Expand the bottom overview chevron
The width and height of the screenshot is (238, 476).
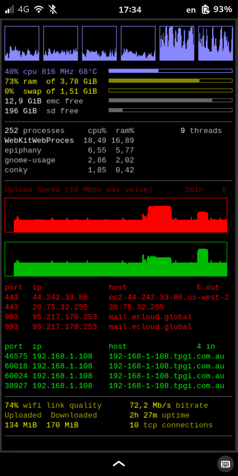[x=119, y=464]
